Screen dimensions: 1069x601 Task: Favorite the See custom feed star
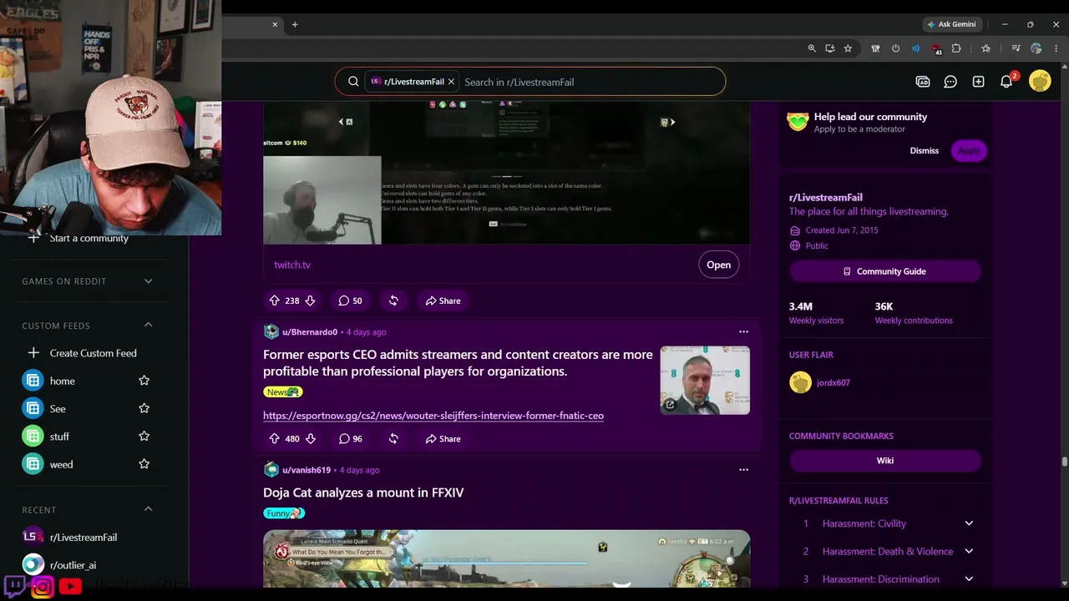[144, 408]
